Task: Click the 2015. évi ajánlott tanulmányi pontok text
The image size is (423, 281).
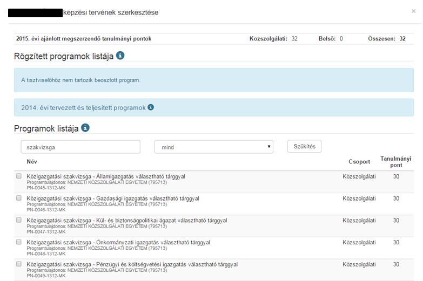Action: (x=84, y=39)
